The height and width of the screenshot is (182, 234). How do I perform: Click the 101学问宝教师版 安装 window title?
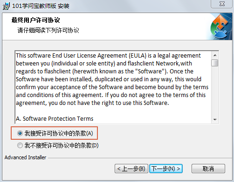pyautogui.click(x=41, y=6)
